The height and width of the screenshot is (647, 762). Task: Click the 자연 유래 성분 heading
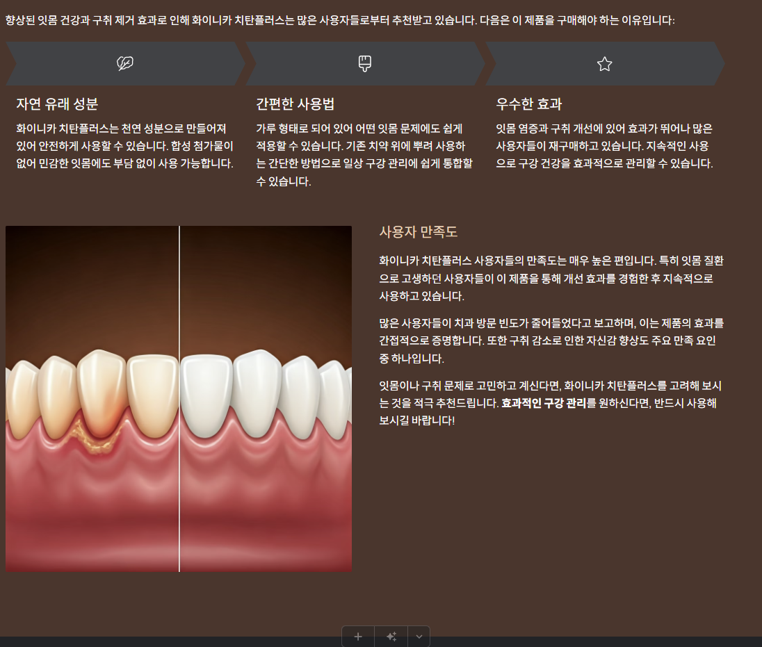coord(57,104)
